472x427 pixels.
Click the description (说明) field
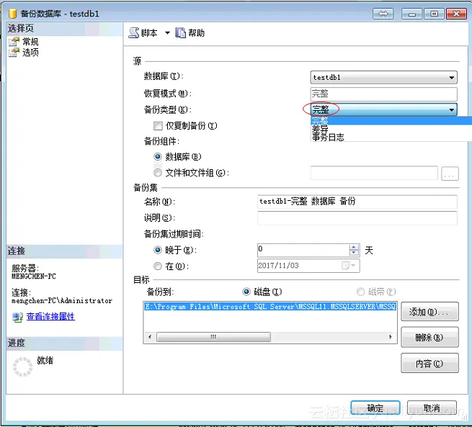pos(357,217)
